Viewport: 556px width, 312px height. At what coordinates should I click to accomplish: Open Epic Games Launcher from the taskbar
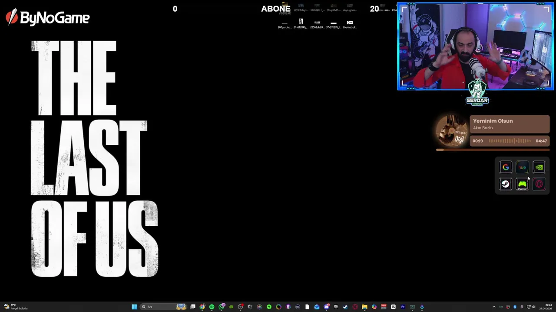pos(336,307)
